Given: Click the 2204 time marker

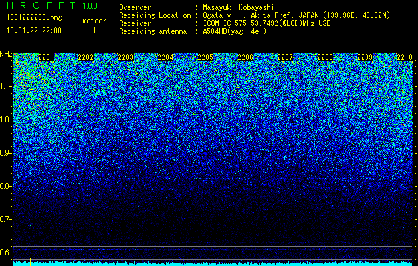Looking at the screenshot, I should 165,57.
